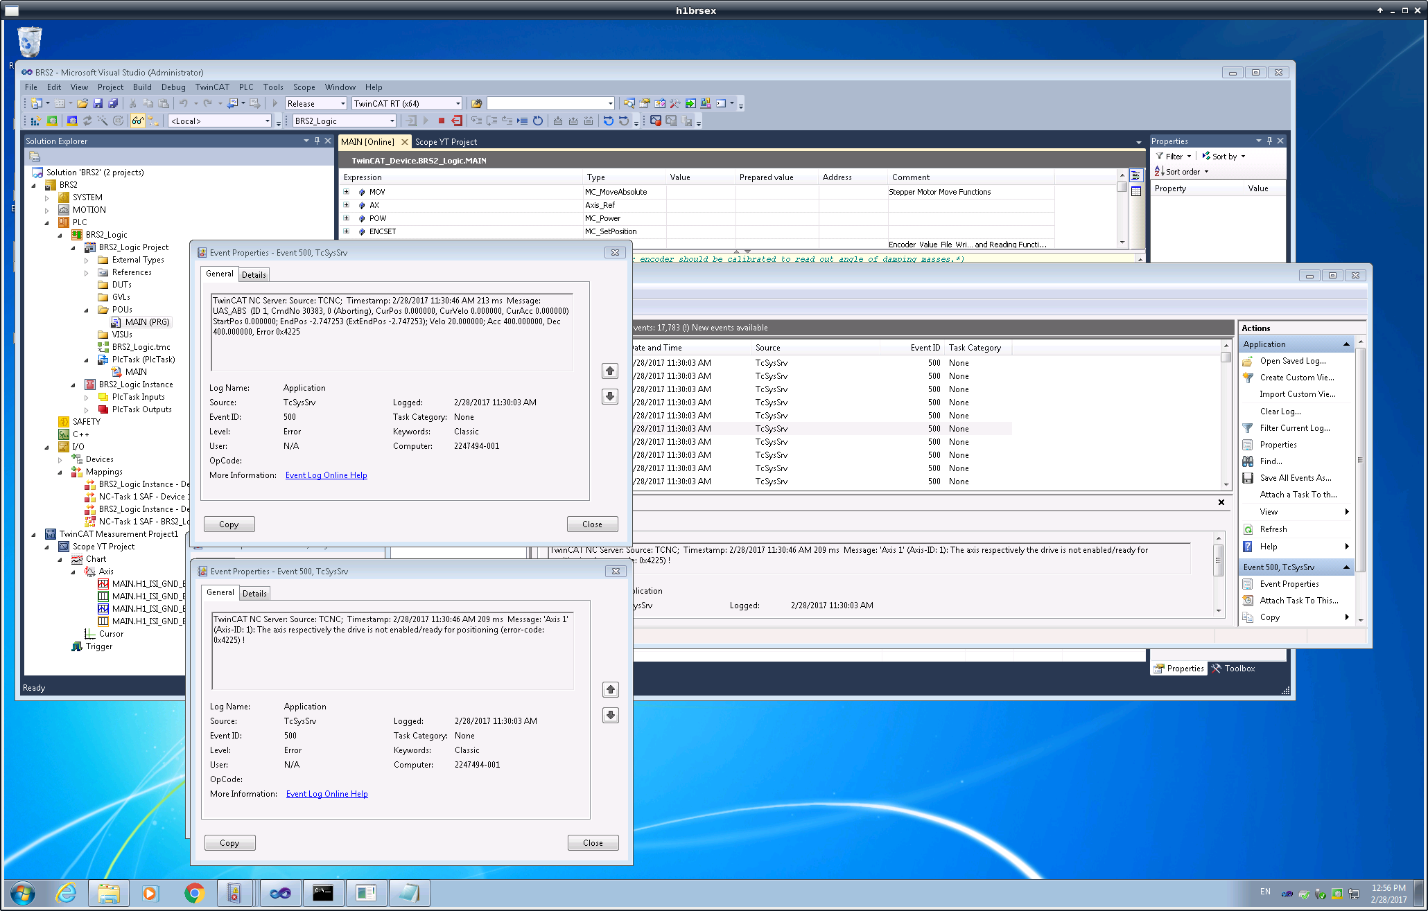The height and width of the screenshot is (911, 1428).
Task: Toggle Free Run State toolbar icon
Action: pyautogui.click(x=119, y=121)
